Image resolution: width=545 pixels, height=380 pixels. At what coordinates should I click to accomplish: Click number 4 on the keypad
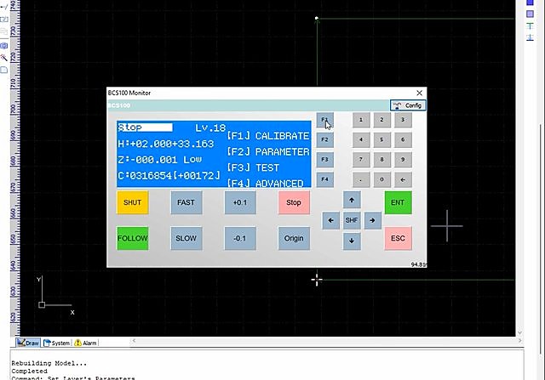tap(361, 139)
